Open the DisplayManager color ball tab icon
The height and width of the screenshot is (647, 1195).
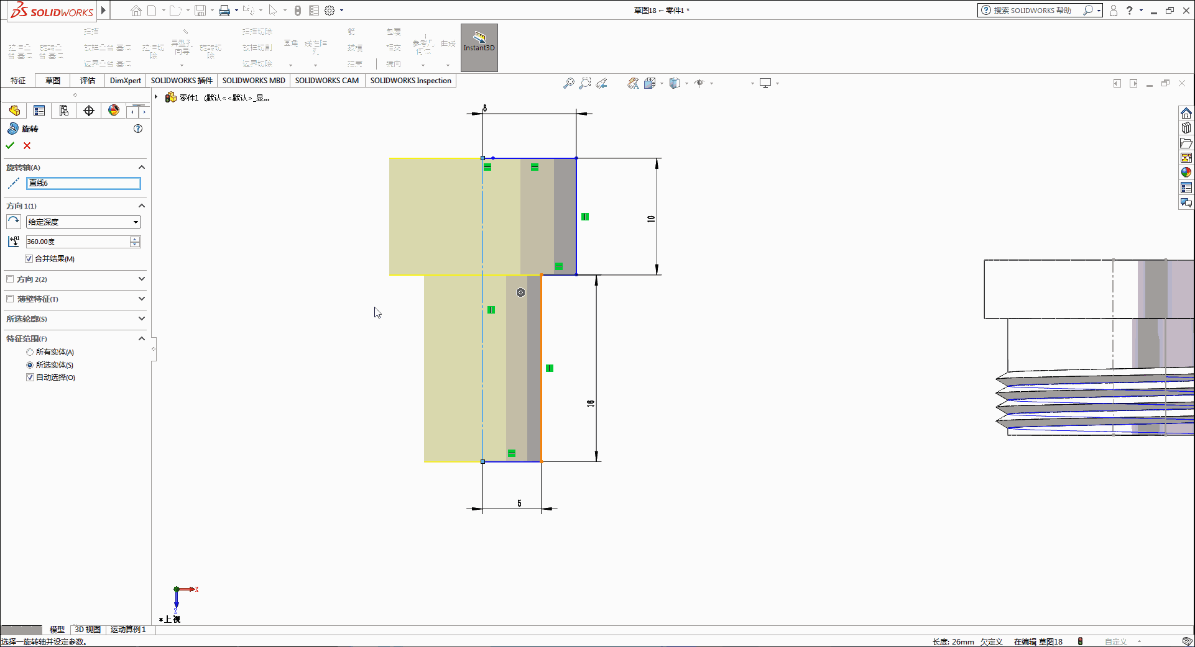click(114, 111)
